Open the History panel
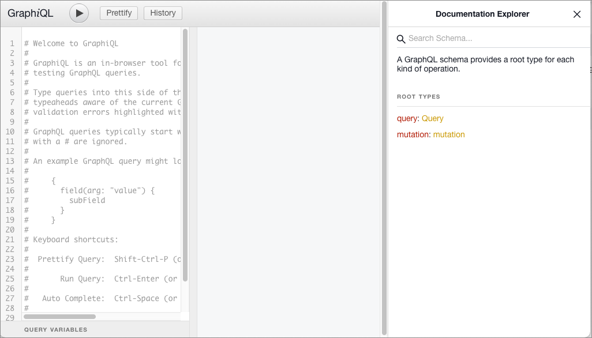The height and width of the screenshot is (338, 592). coord(163,13)
